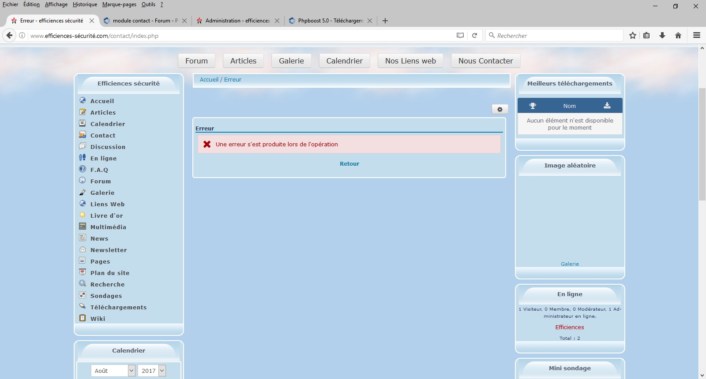This screenshot has height=379, width=706.
Task: Go to browser home page icon
Action: (x=678, y=36)
